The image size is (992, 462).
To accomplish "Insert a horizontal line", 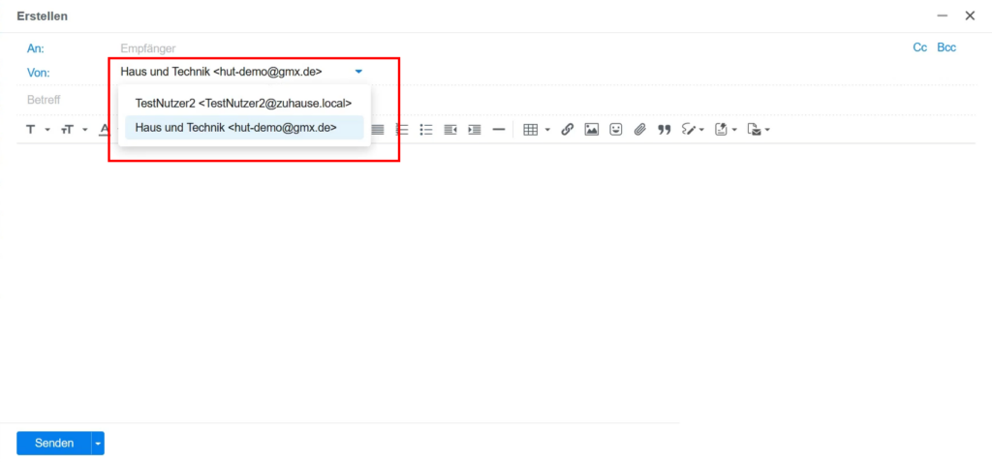I will (x=499, y=130).
